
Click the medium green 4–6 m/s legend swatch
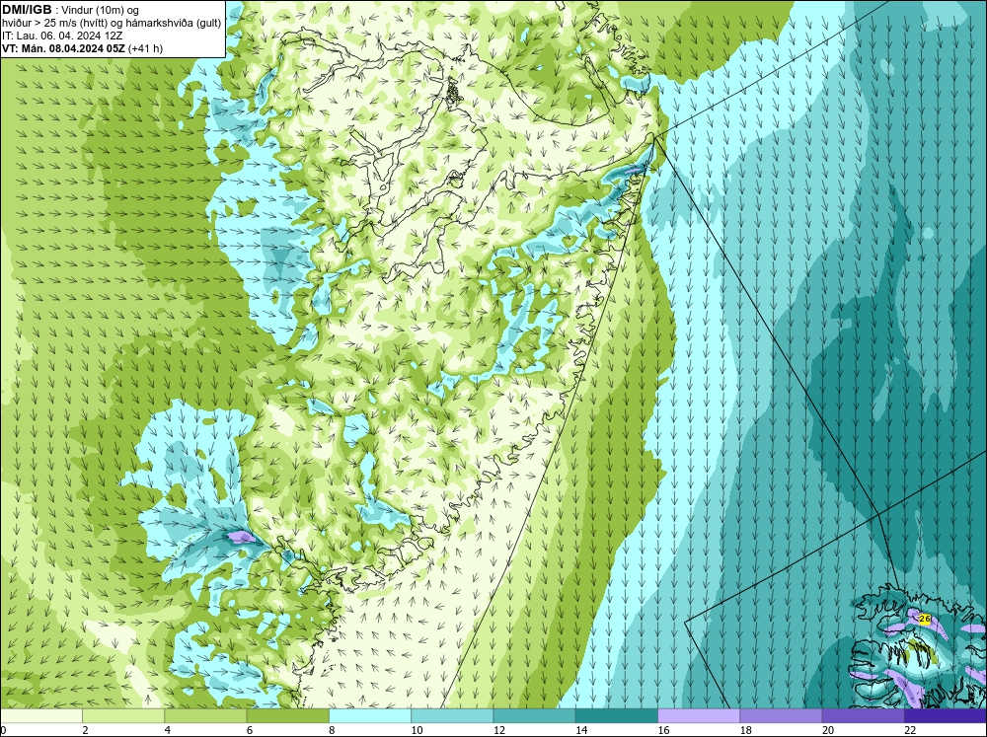pyautogui.click(x=205, y=715)
